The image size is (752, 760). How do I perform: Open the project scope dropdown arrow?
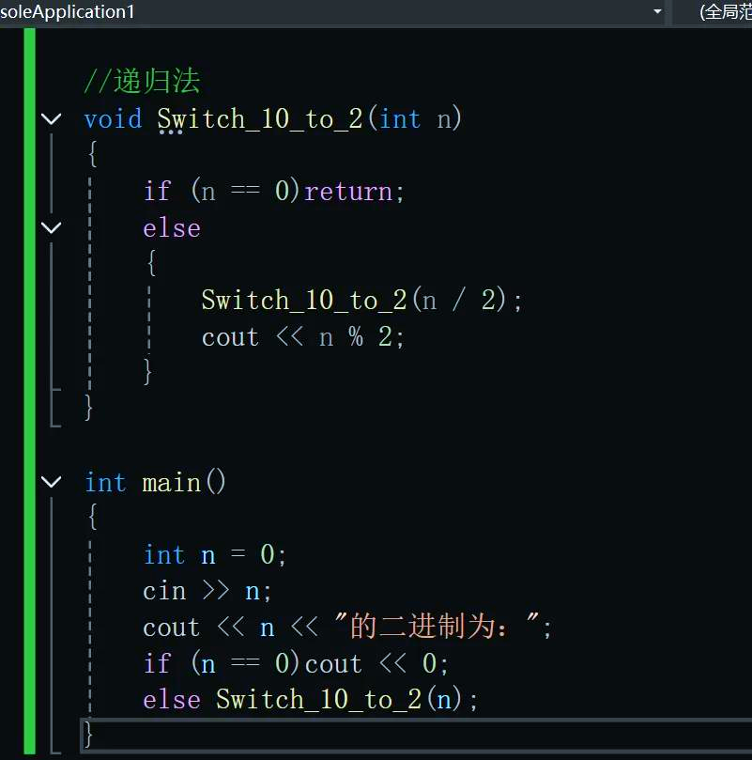pos(657,11)
